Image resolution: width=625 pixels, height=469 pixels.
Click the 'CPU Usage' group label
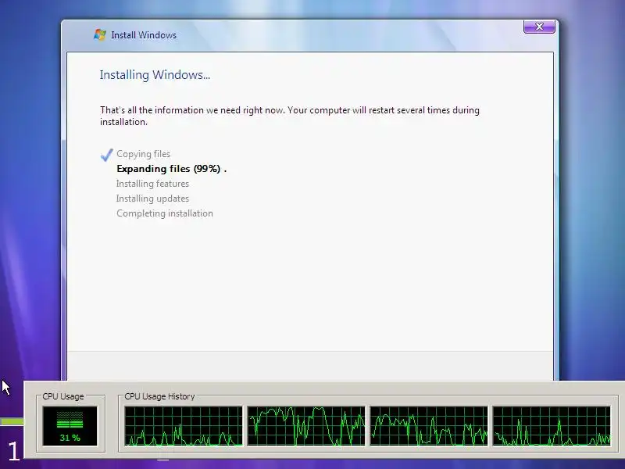click(63, 396)
